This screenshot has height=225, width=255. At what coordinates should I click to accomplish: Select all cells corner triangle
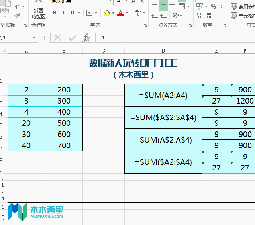(x=4, y=51)
